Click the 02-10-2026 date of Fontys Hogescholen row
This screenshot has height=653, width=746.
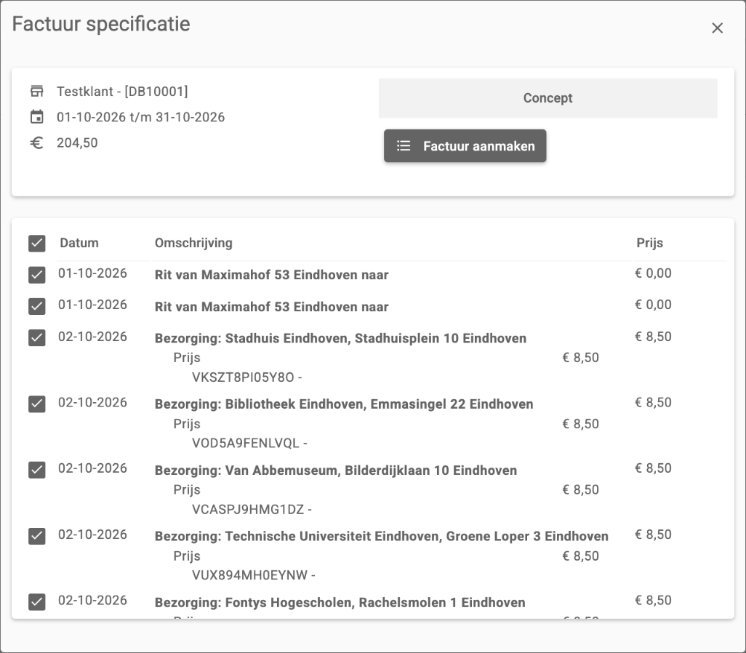coord(92,601)
